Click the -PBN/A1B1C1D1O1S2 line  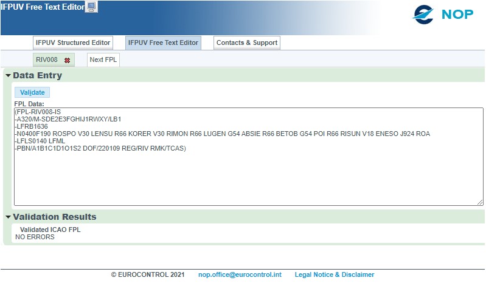tap(100, 148)
